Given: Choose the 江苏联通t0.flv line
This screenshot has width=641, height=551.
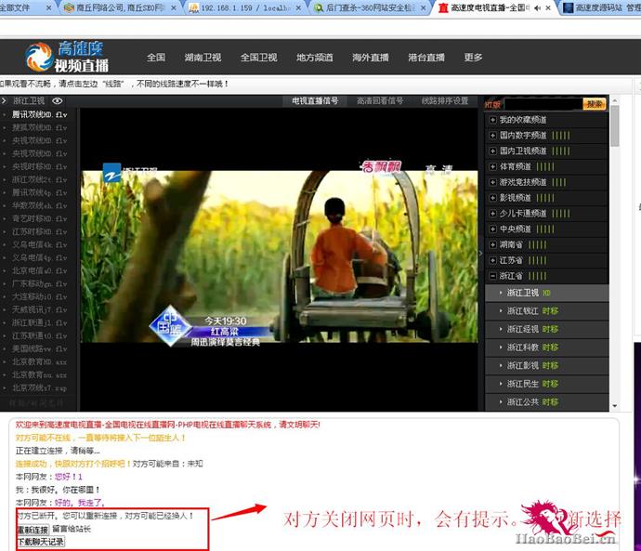Looking at the screenshot, I should click(39, 336).
